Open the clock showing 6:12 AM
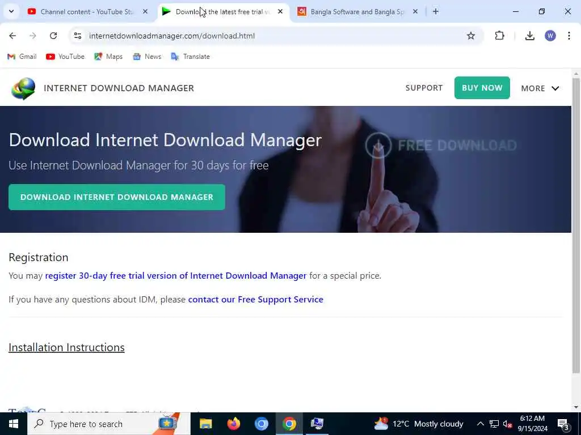Viewport: 581px width, 435px height. 532,424
